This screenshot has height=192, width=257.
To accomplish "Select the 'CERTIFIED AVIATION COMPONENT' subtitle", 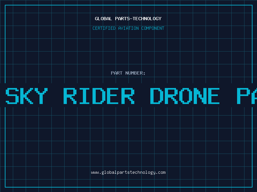I will coord(128,28).
